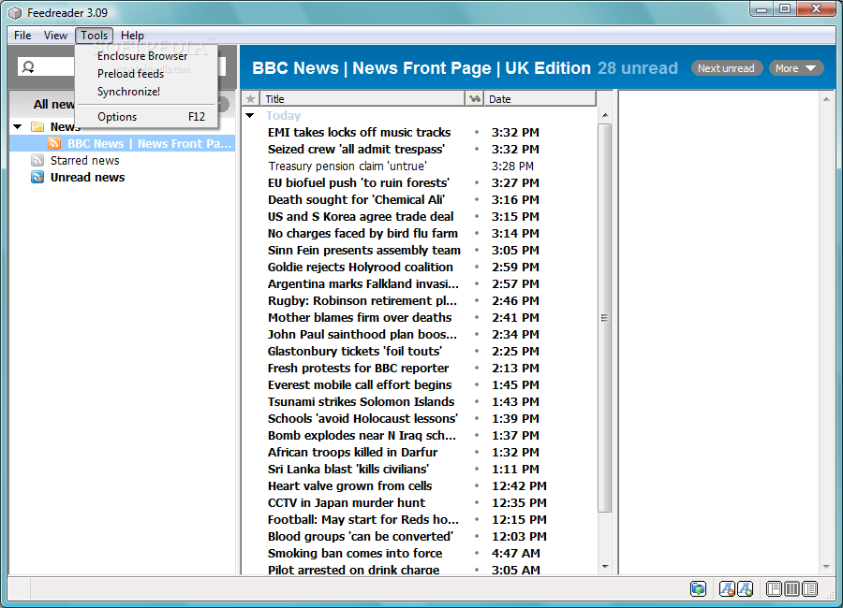The width and height of the screenshot is (843, 608).
Task: Open 'Schools avoid Holocaust lessons' headline
Action: [362, 418]
